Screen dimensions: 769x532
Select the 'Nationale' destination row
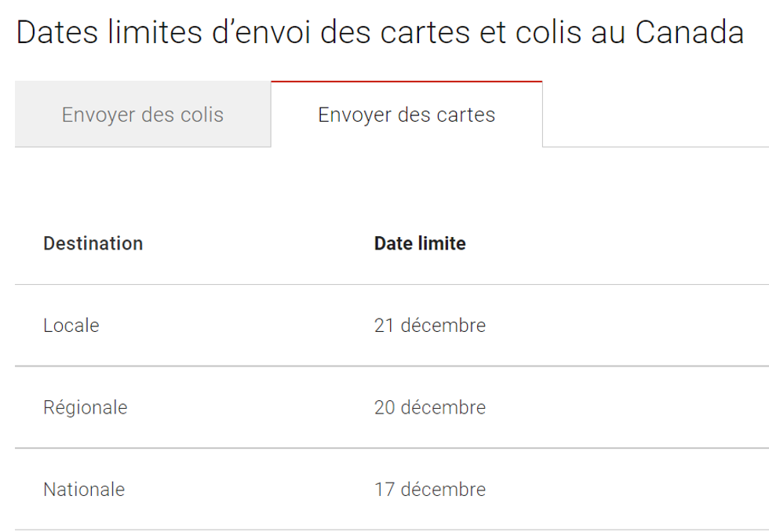click(83, 489)
